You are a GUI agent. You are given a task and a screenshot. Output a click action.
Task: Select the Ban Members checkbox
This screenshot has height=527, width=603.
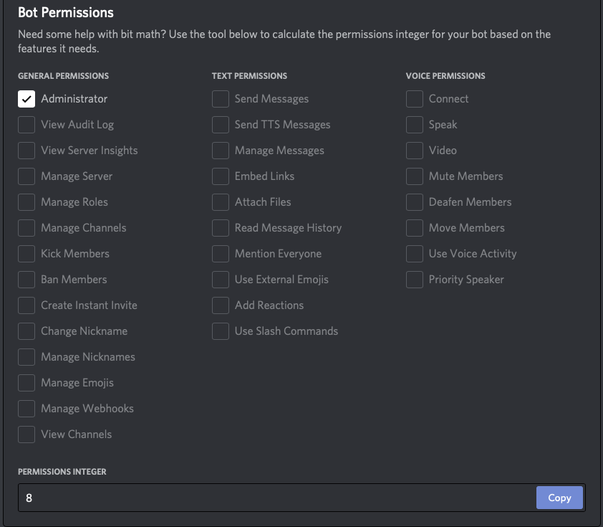point(26,280)
